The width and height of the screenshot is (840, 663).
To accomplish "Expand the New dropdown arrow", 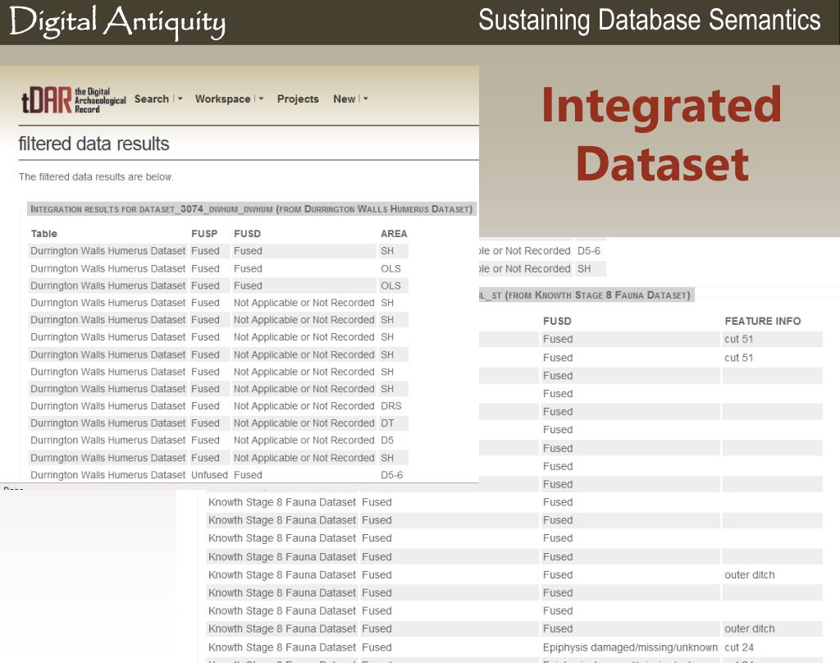I will 365,99.
